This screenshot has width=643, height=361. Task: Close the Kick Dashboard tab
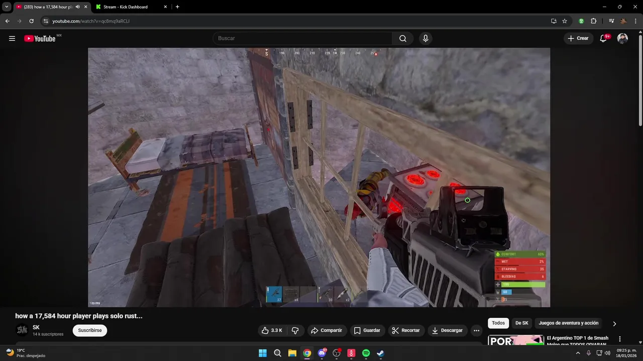point(165,7)
